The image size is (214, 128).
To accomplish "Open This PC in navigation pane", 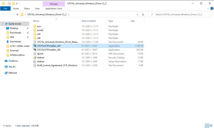I will 12,67.
